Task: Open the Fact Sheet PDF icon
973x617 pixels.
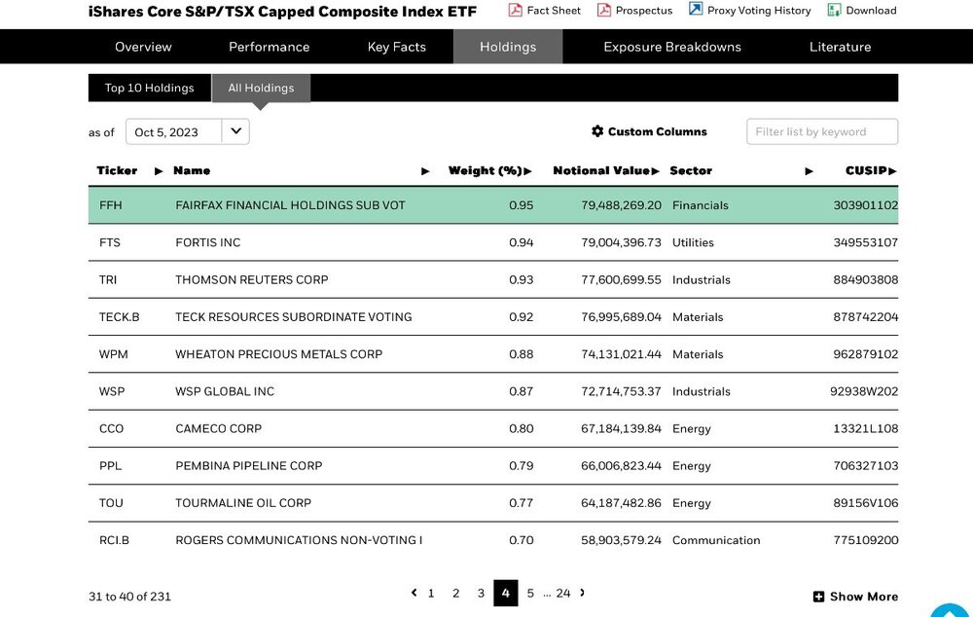Action: [x=515, y=10]
